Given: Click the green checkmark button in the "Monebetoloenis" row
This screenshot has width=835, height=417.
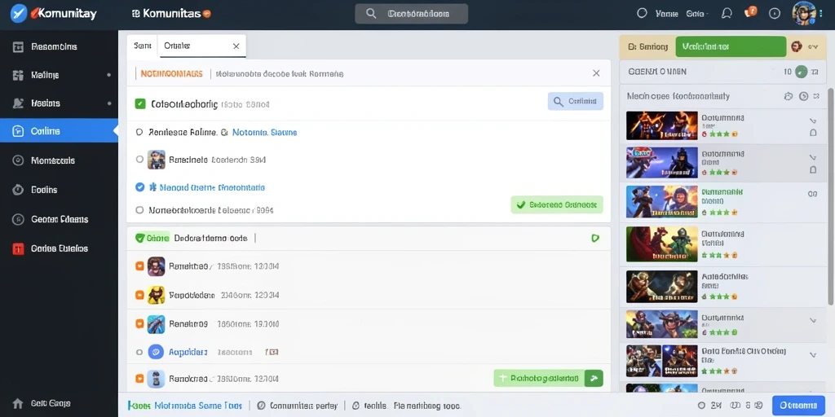Looking at the screenshot, I should 556,204.
